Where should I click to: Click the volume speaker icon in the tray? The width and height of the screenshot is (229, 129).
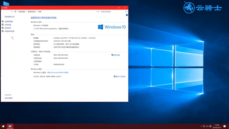(207, 126)
